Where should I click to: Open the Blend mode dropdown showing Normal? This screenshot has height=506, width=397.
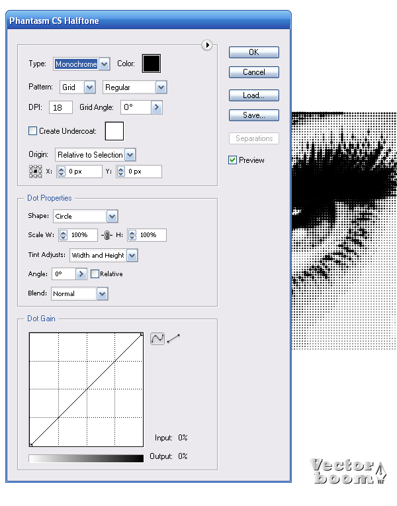pyautogui.click(x=79, y=293)
